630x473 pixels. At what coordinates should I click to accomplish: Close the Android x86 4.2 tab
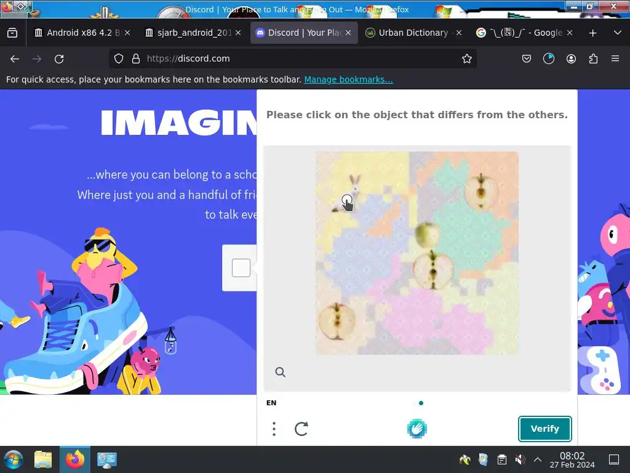(127, 33)
